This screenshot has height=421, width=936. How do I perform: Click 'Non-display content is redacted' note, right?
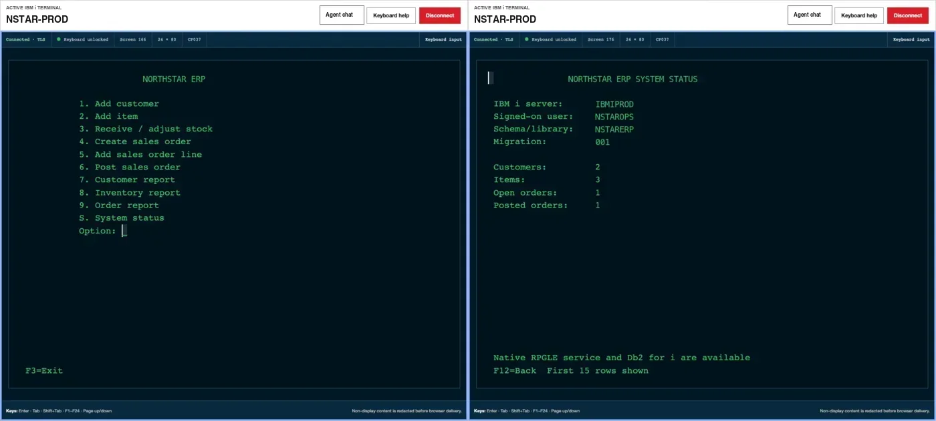pos(875,411)
